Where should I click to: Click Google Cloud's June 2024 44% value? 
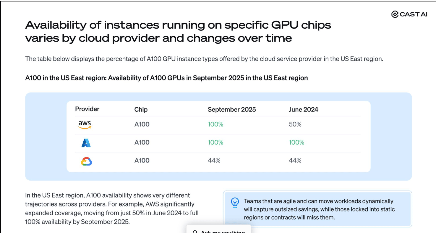click(x=295, y=160)
